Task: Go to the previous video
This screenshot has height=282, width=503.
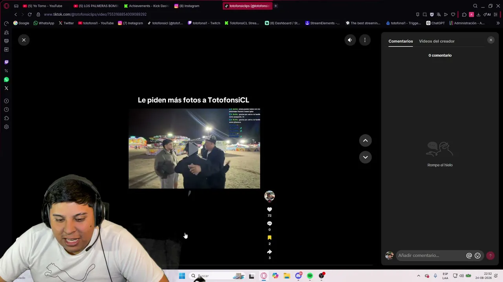Action: coord(365,141)
